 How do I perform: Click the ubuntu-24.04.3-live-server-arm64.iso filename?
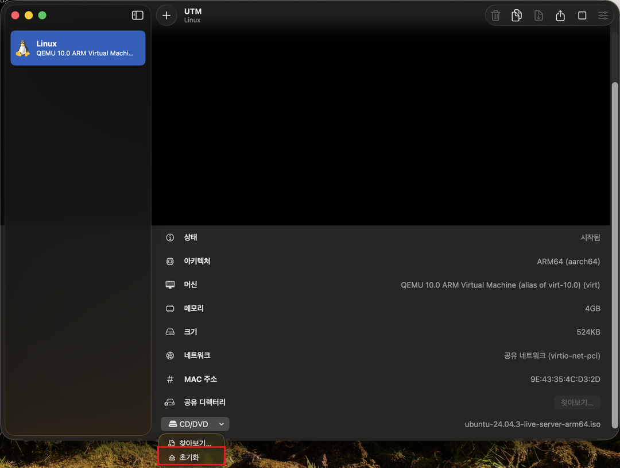coord(532,424)
